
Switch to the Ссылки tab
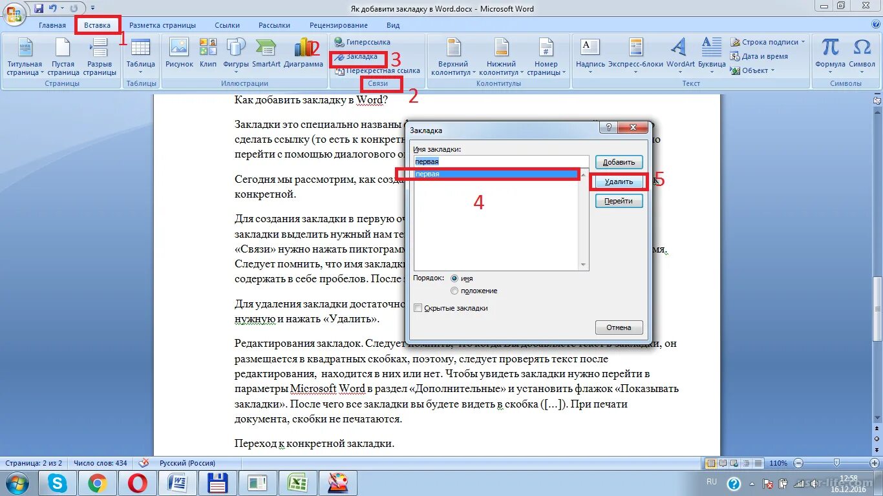click(x=227, y=25)
